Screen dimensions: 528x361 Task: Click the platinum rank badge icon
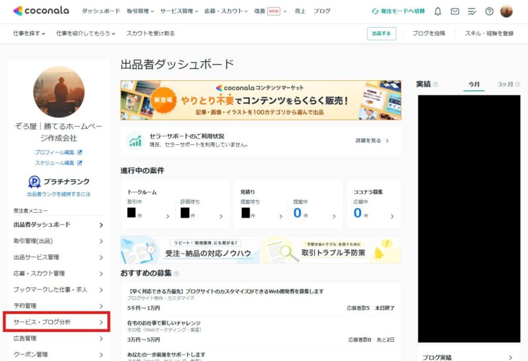(34, 182)
